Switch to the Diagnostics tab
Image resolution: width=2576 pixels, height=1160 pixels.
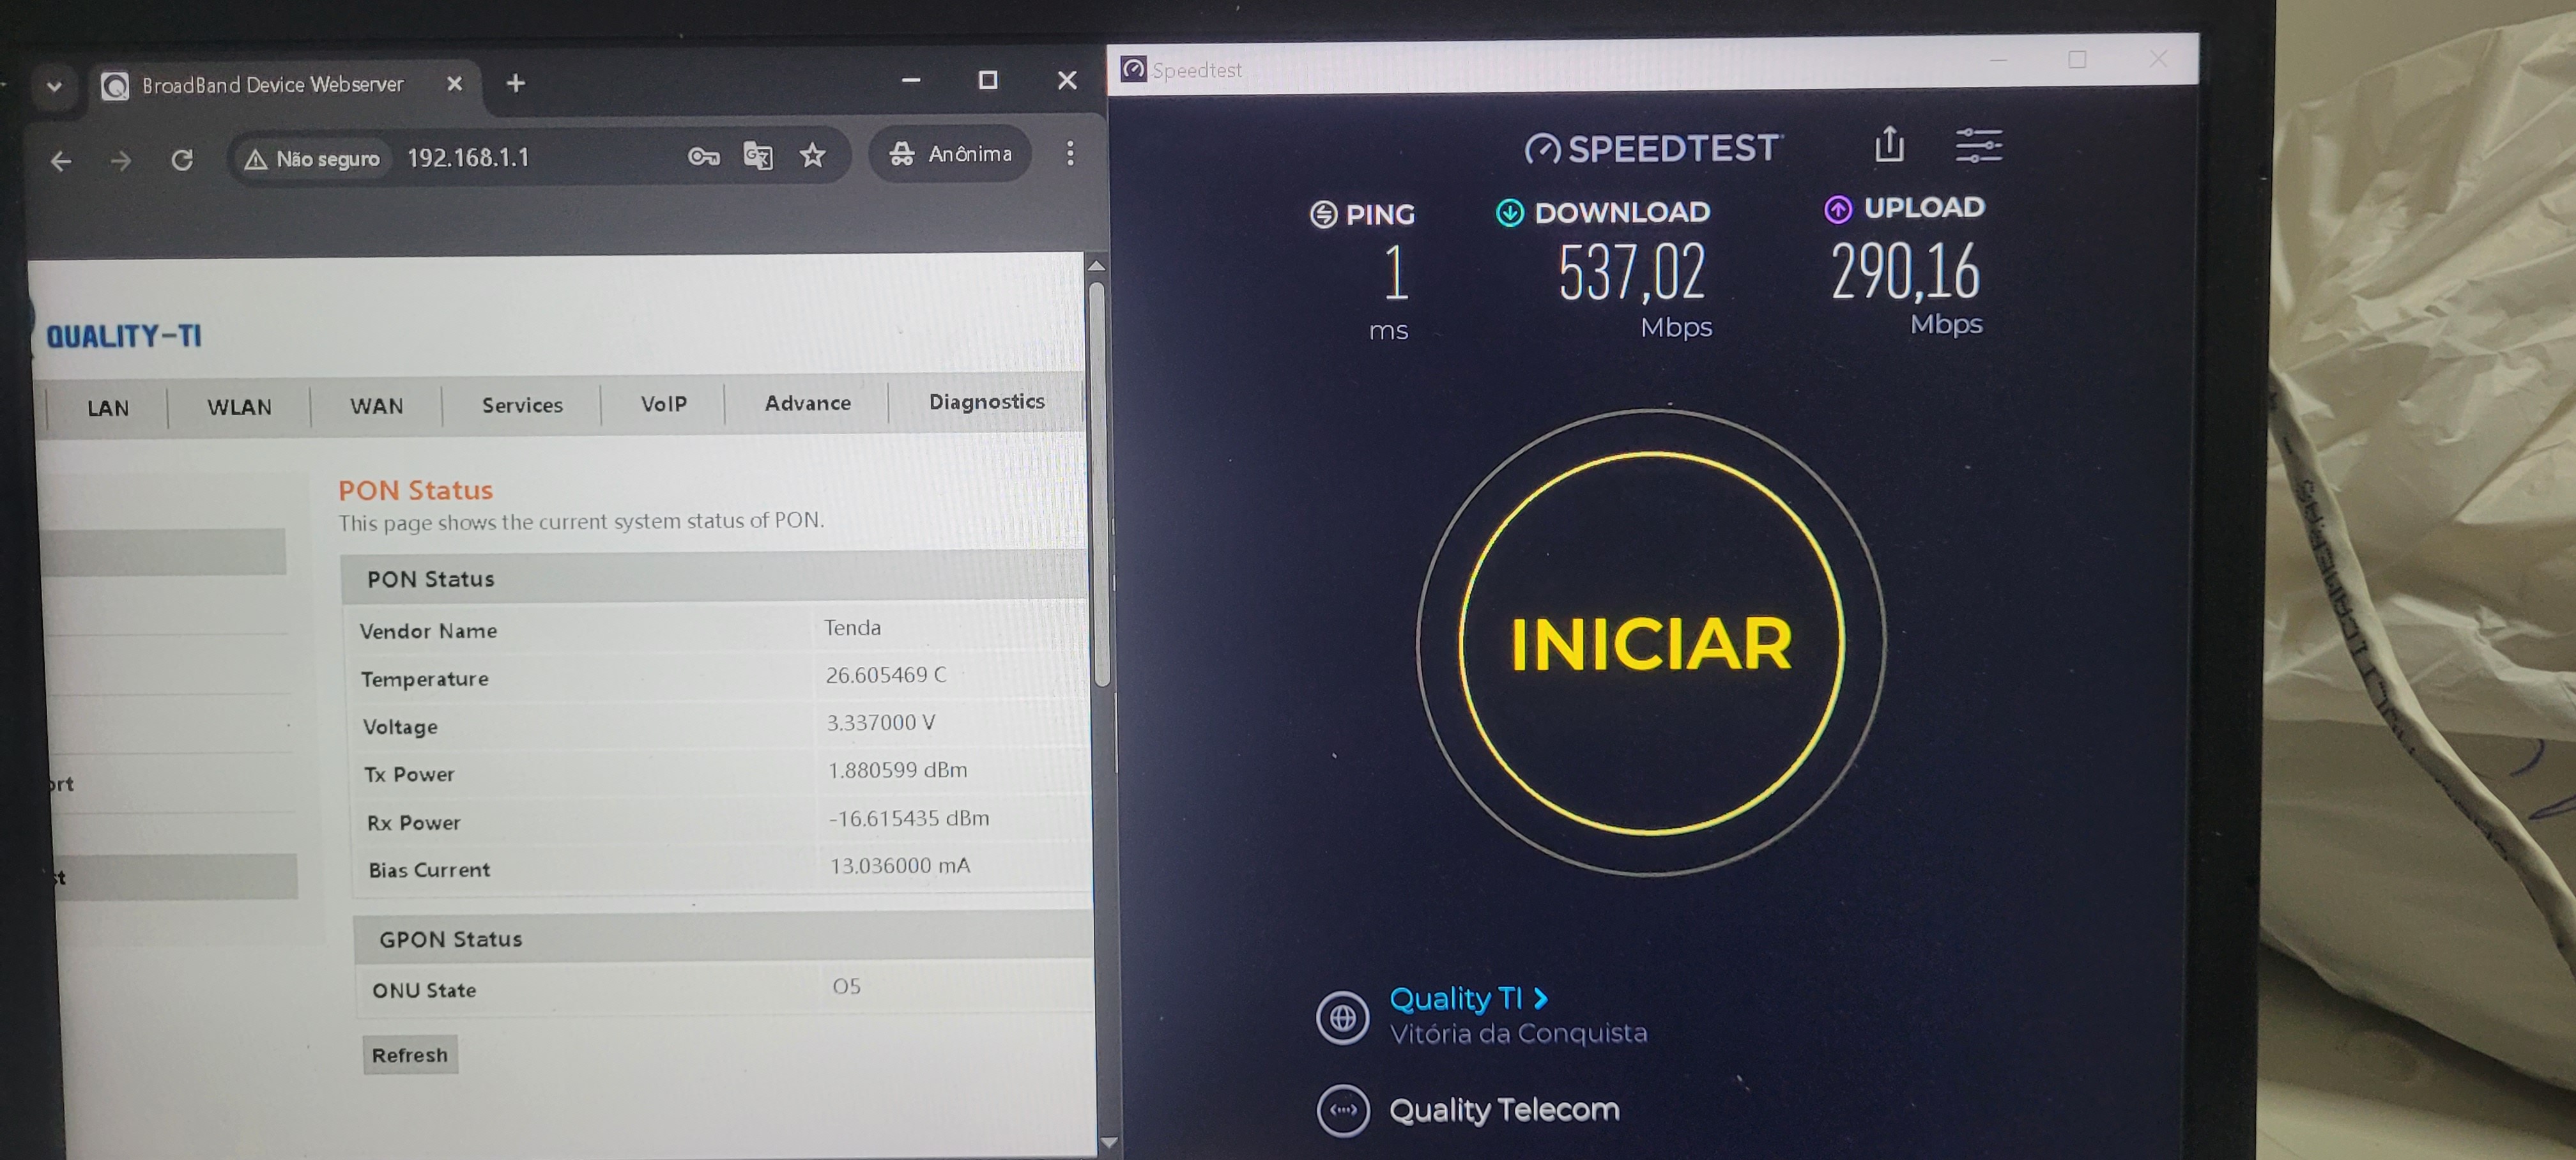pos(986,401)
